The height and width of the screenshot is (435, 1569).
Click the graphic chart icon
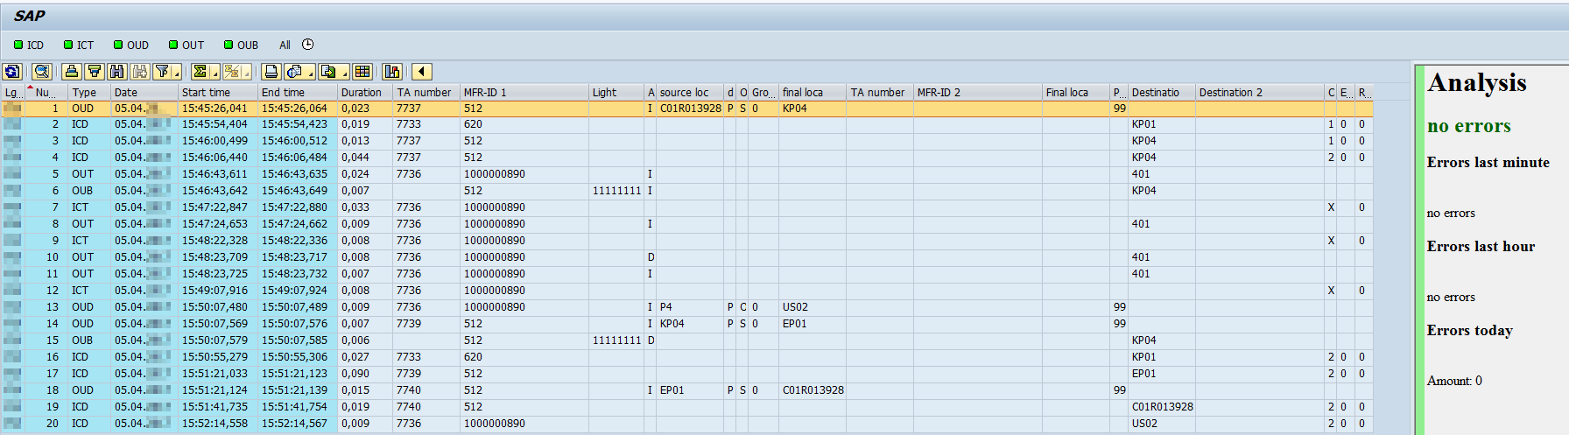tap(392, 72)
